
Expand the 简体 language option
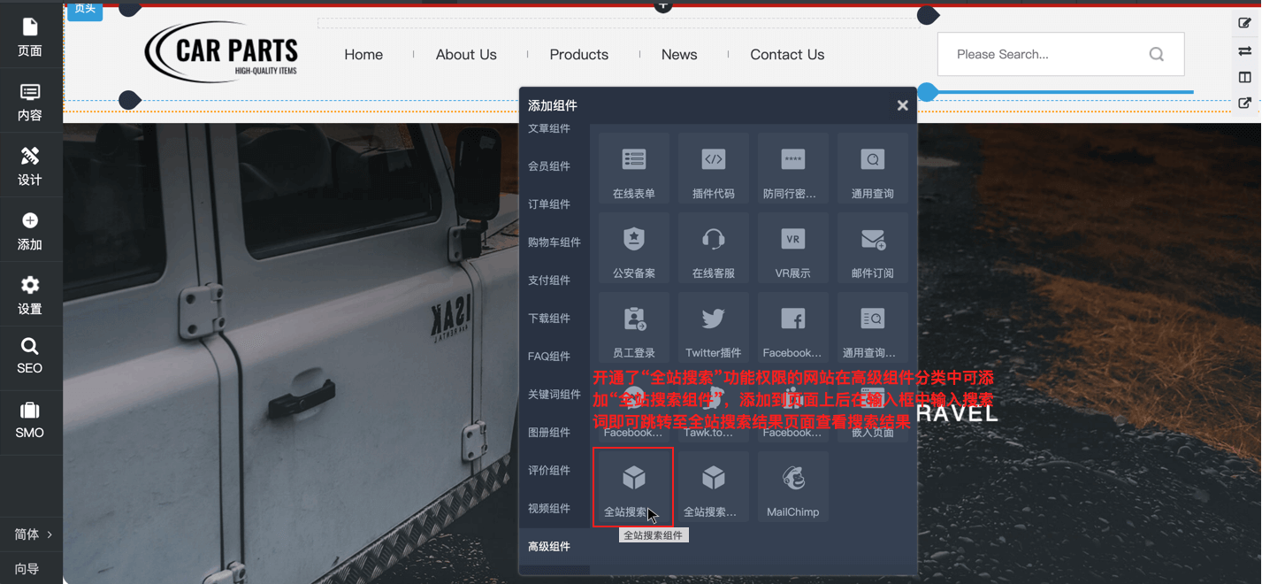[32, 534]
